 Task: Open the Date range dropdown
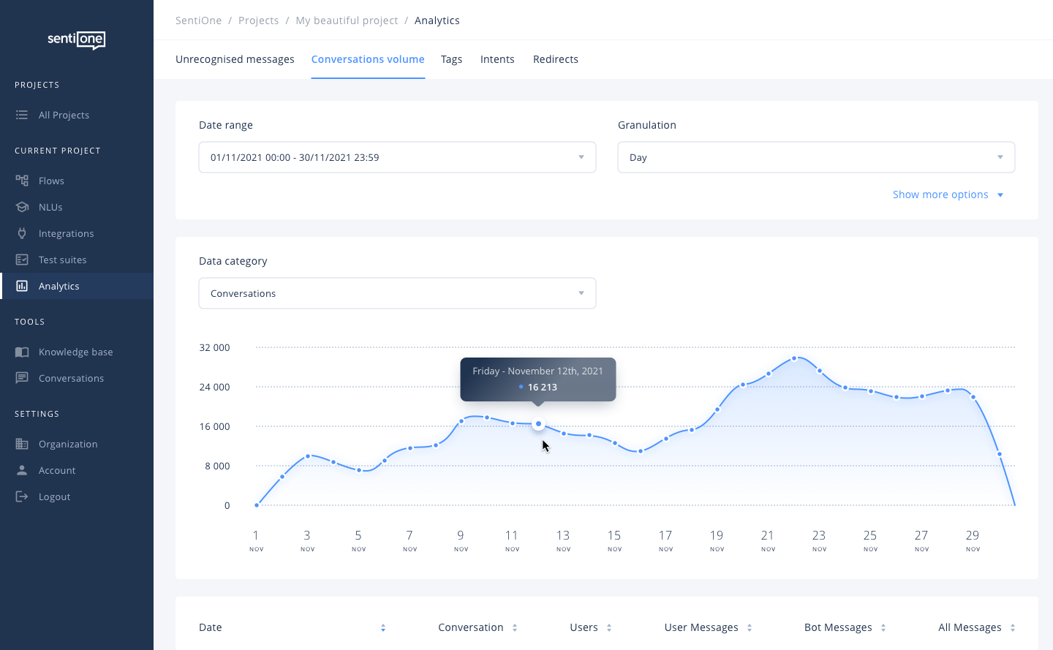[x=397, y=157]
